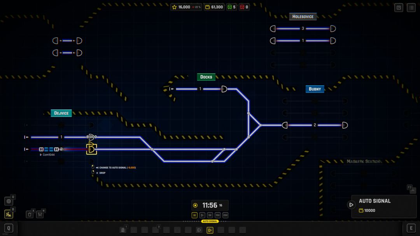420x236 pixels.
Task: Open the help question mark icon
Action: [399, 7]
